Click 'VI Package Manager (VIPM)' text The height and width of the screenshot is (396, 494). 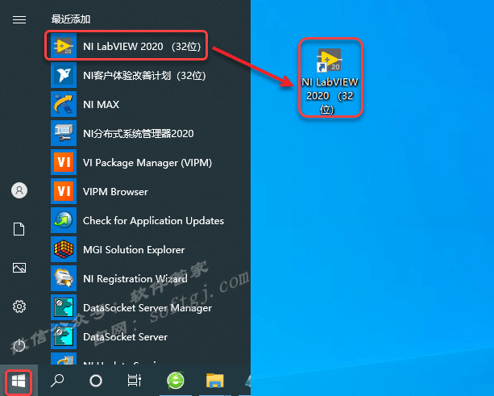(147, 163)
